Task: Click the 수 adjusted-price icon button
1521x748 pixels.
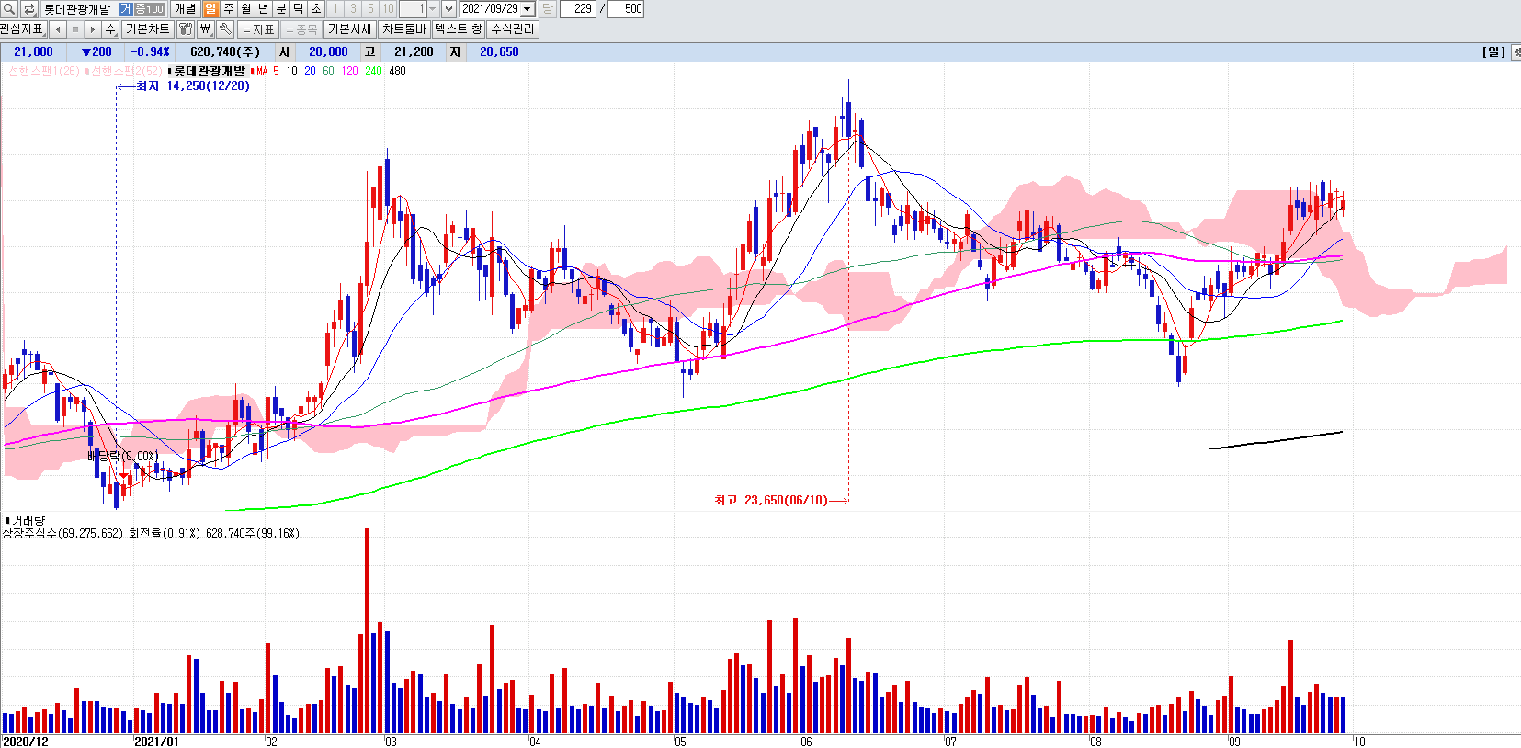Action: point(110,29)
